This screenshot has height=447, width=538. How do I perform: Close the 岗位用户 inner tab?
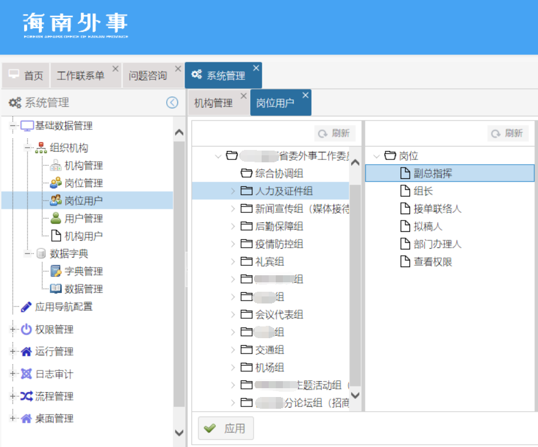tap(305, 95)
